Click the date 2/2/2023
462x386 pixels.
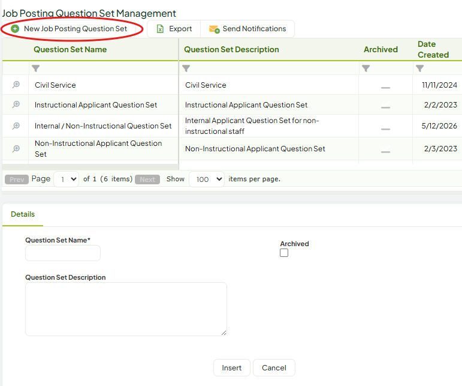tap(440, 105)
